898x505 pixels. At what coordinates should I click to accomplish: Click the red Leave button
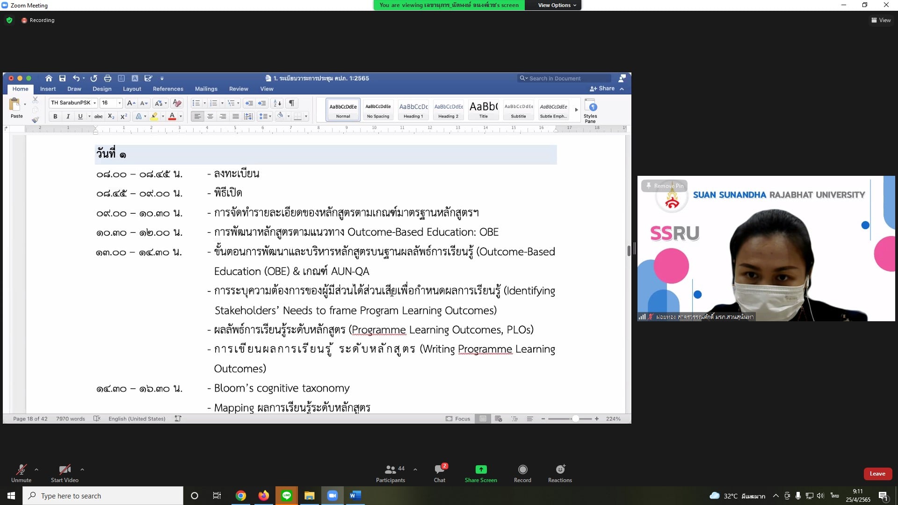(877, 474)
